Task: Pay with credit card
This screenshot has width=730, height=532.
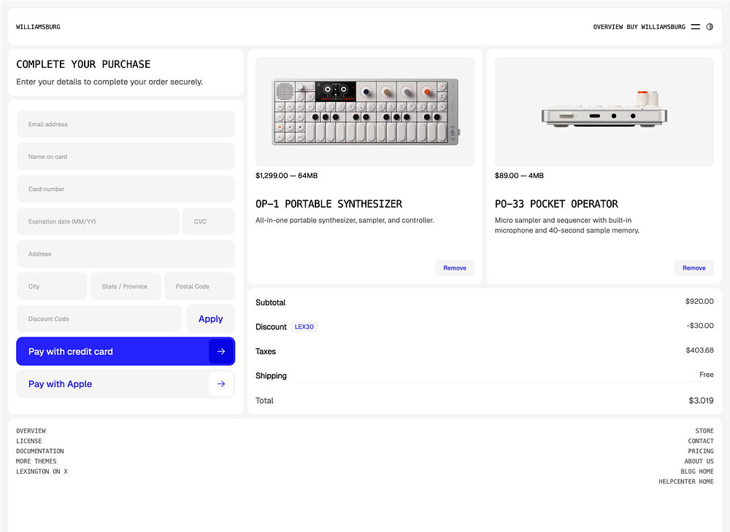Action: [126, 351]
